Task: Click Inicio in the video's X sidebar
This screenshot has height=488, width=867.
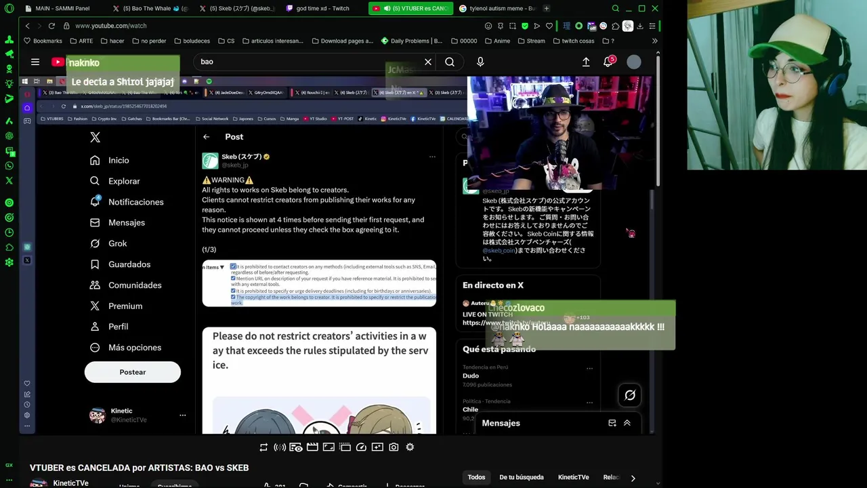Action: (110, 161)
